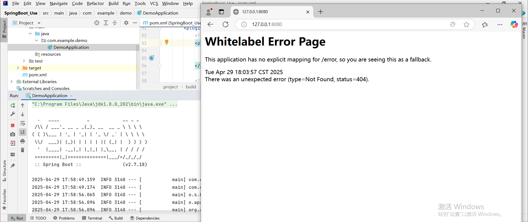This screenshot has width=528, height=222.
Task: Select opened file locate icon in Project panel
Action: (97, 23)
